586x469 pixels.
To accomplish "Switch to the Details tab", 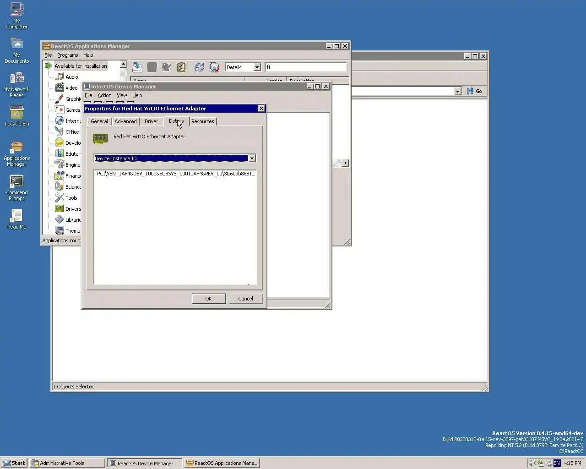I will coord(176,121).
